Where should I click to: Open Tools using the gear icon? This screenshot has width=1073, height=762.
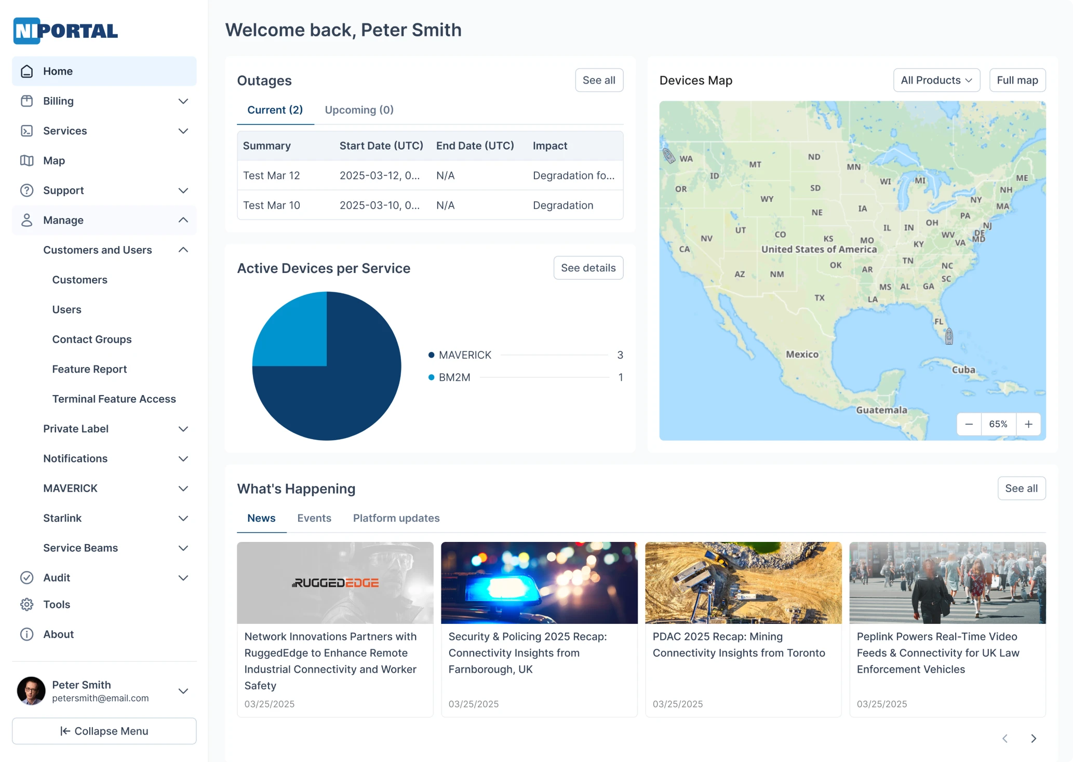[26, 604]
